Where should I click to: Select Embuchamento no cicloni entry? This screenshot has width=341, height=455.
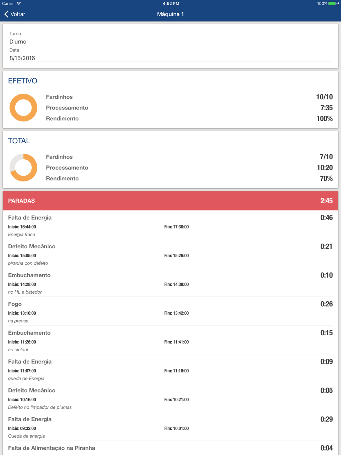point(170,340)
